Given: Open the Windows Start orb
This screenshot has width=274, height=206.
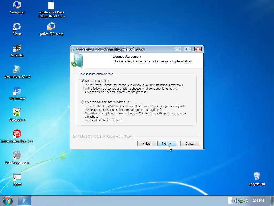Looking at the screenshot, I should (x=8, y=201).
